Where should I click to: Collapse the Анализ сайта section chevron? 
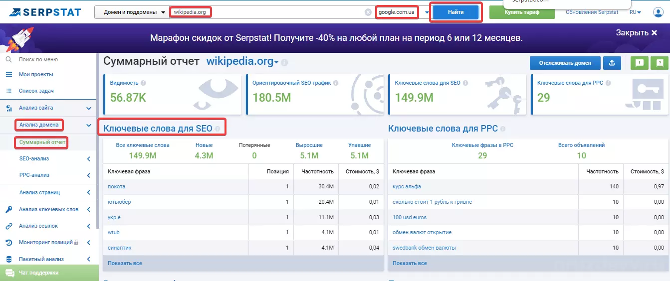click(x=89, y=108)
